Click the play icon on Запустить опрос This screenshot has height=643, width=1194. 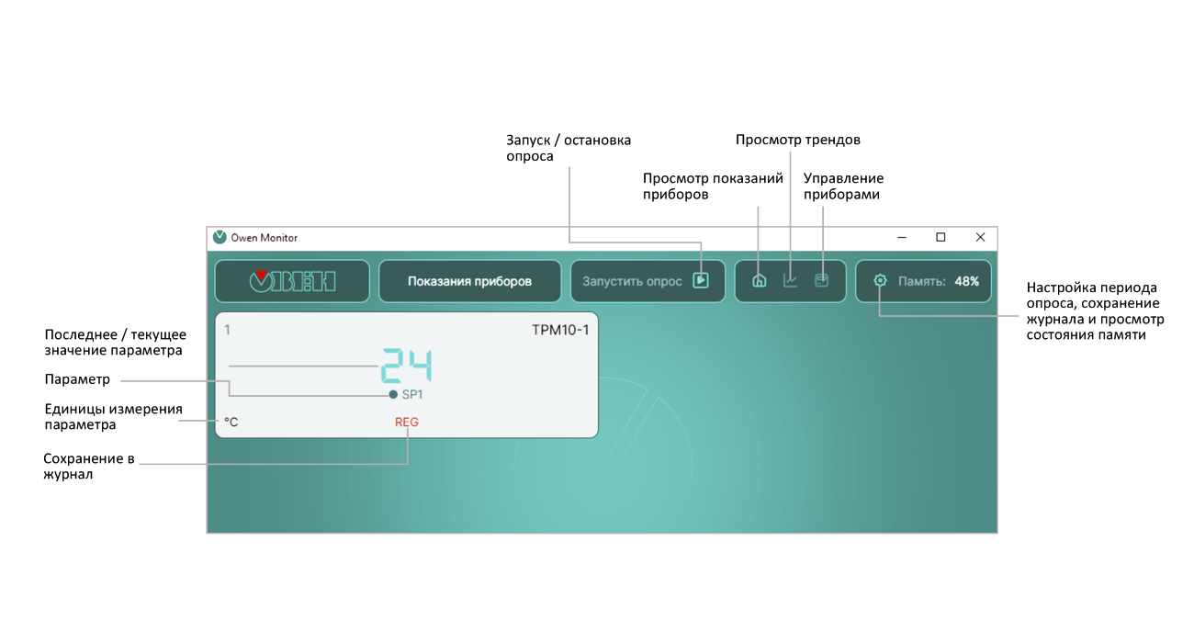702,281
